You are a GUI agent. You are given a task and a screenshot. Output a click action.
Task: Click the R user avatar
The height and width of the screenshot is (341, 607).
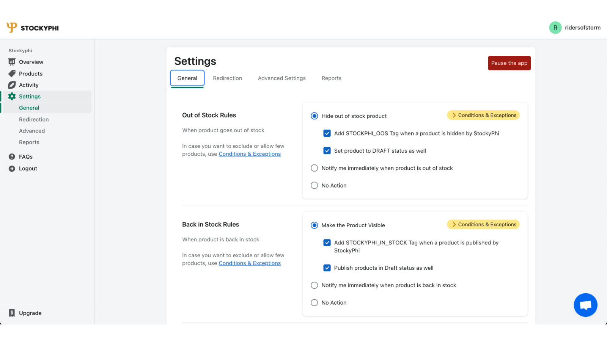[x=555, y=28]
